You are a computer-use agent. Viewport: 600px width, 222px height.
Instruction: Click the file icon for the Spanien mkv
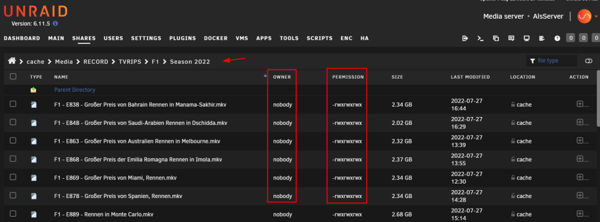34,196
